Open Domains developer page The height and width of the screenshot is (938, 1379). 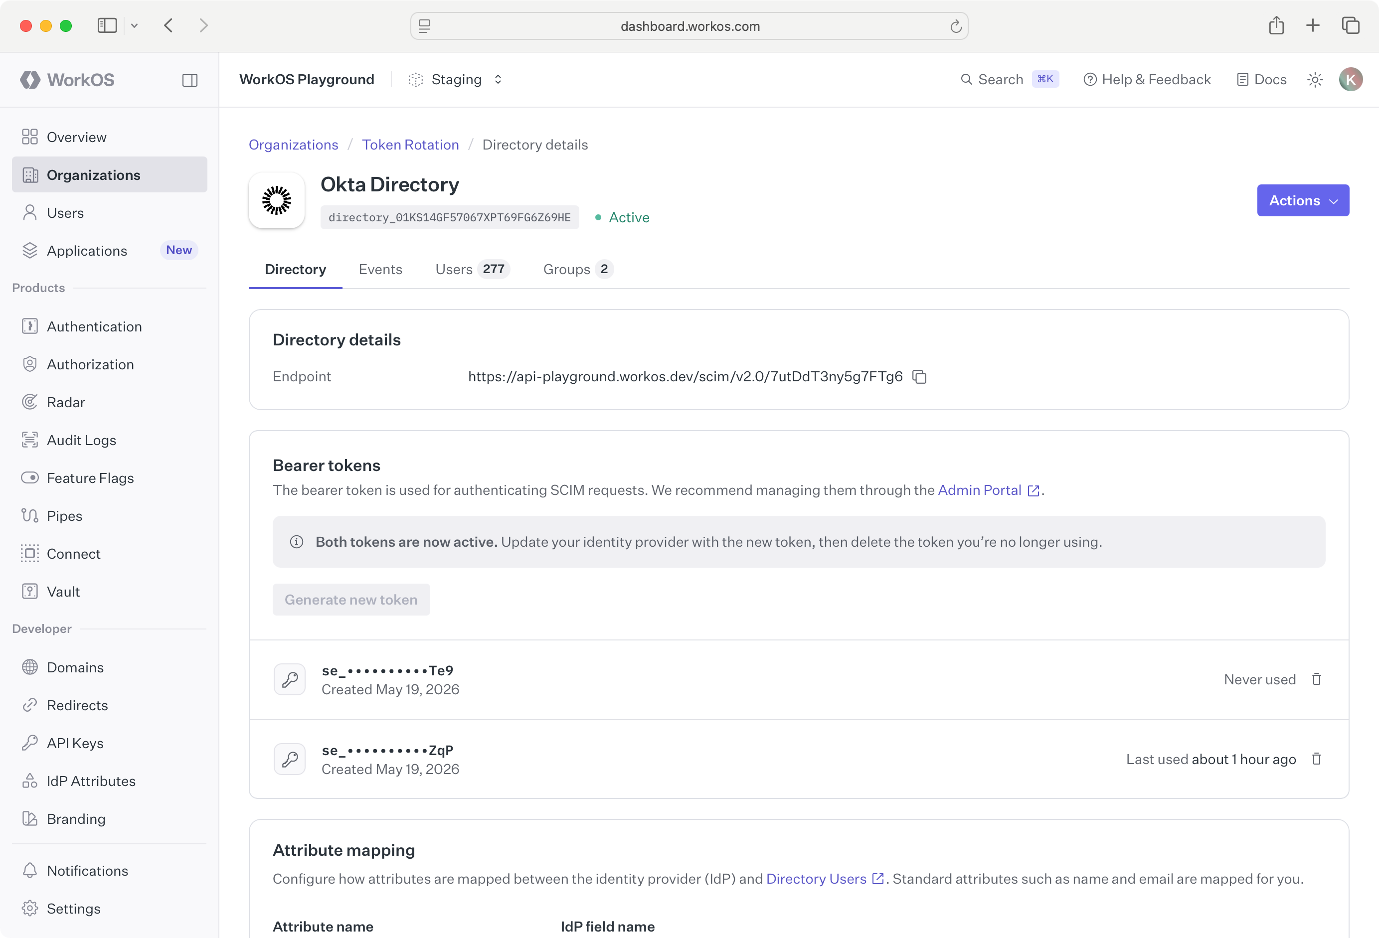click(109, 667)
